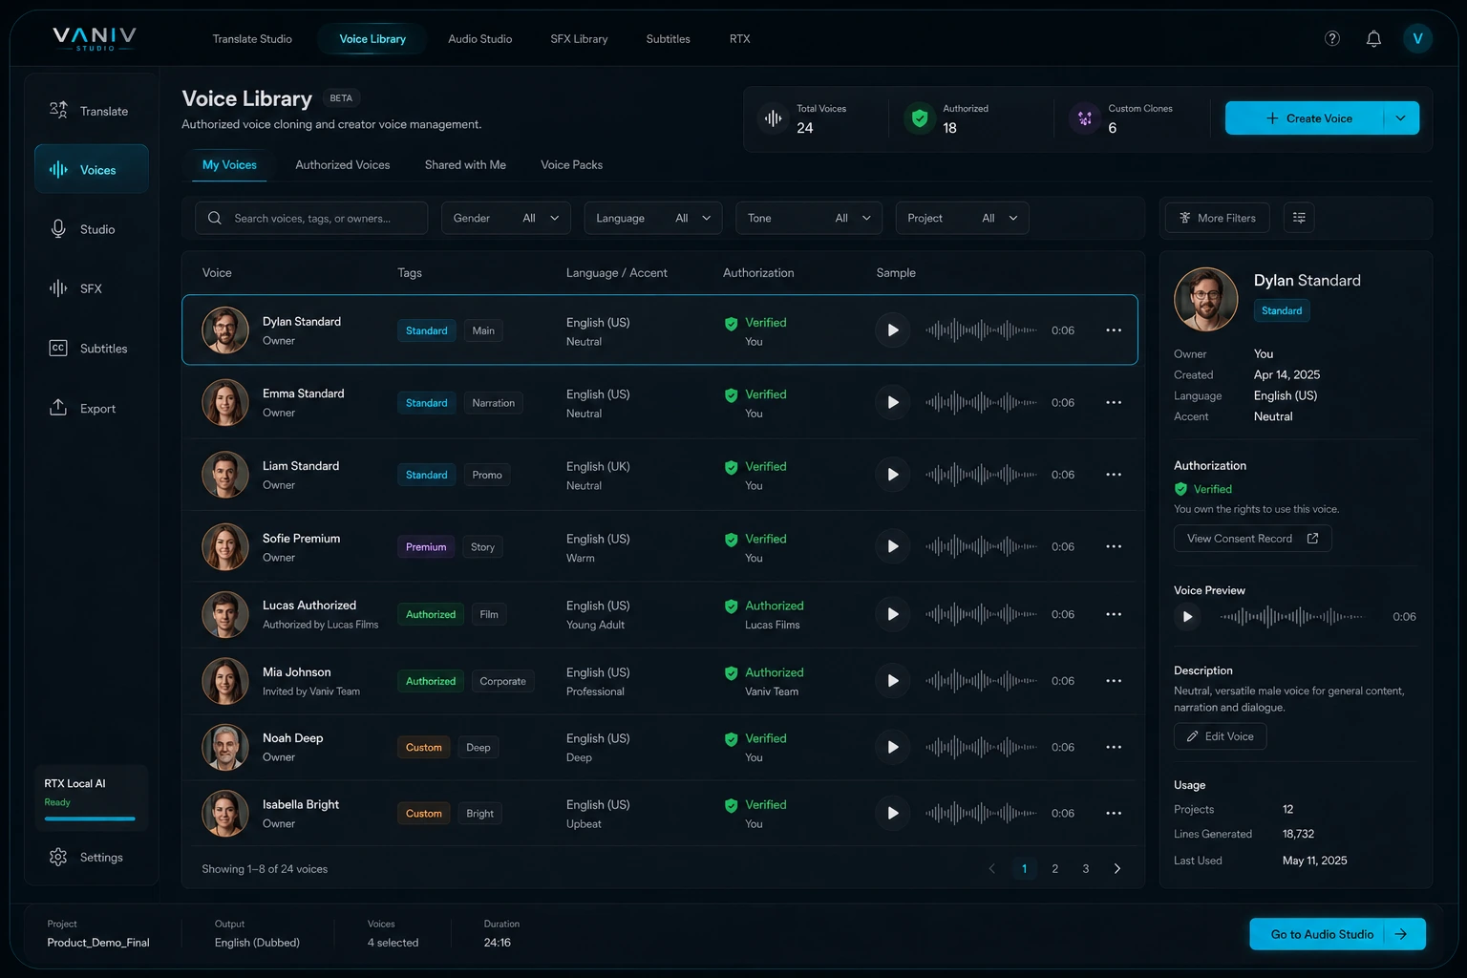Viewport: 1467px width, 978px height.
Task: Open the notifications bell
Action: pos(1373,38)
